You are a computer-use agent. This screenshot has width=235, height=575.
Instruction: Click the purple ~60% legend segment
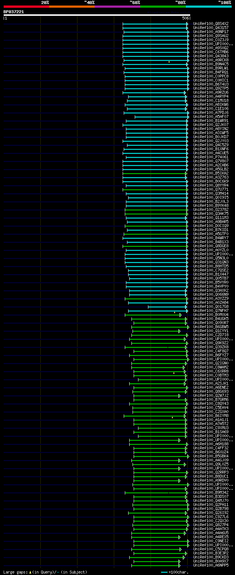(x=117, y=7)
